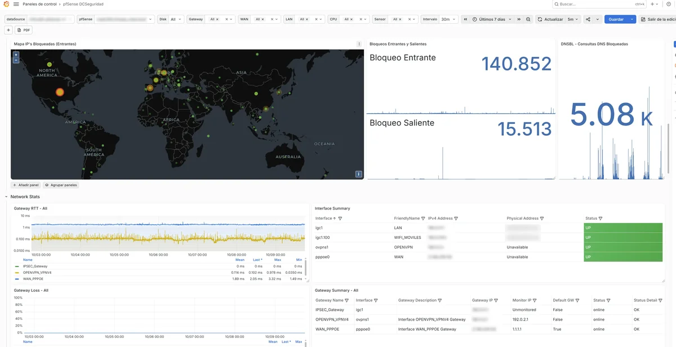
Task: Filter the Monitor IP column
Action: click(535, 300)
